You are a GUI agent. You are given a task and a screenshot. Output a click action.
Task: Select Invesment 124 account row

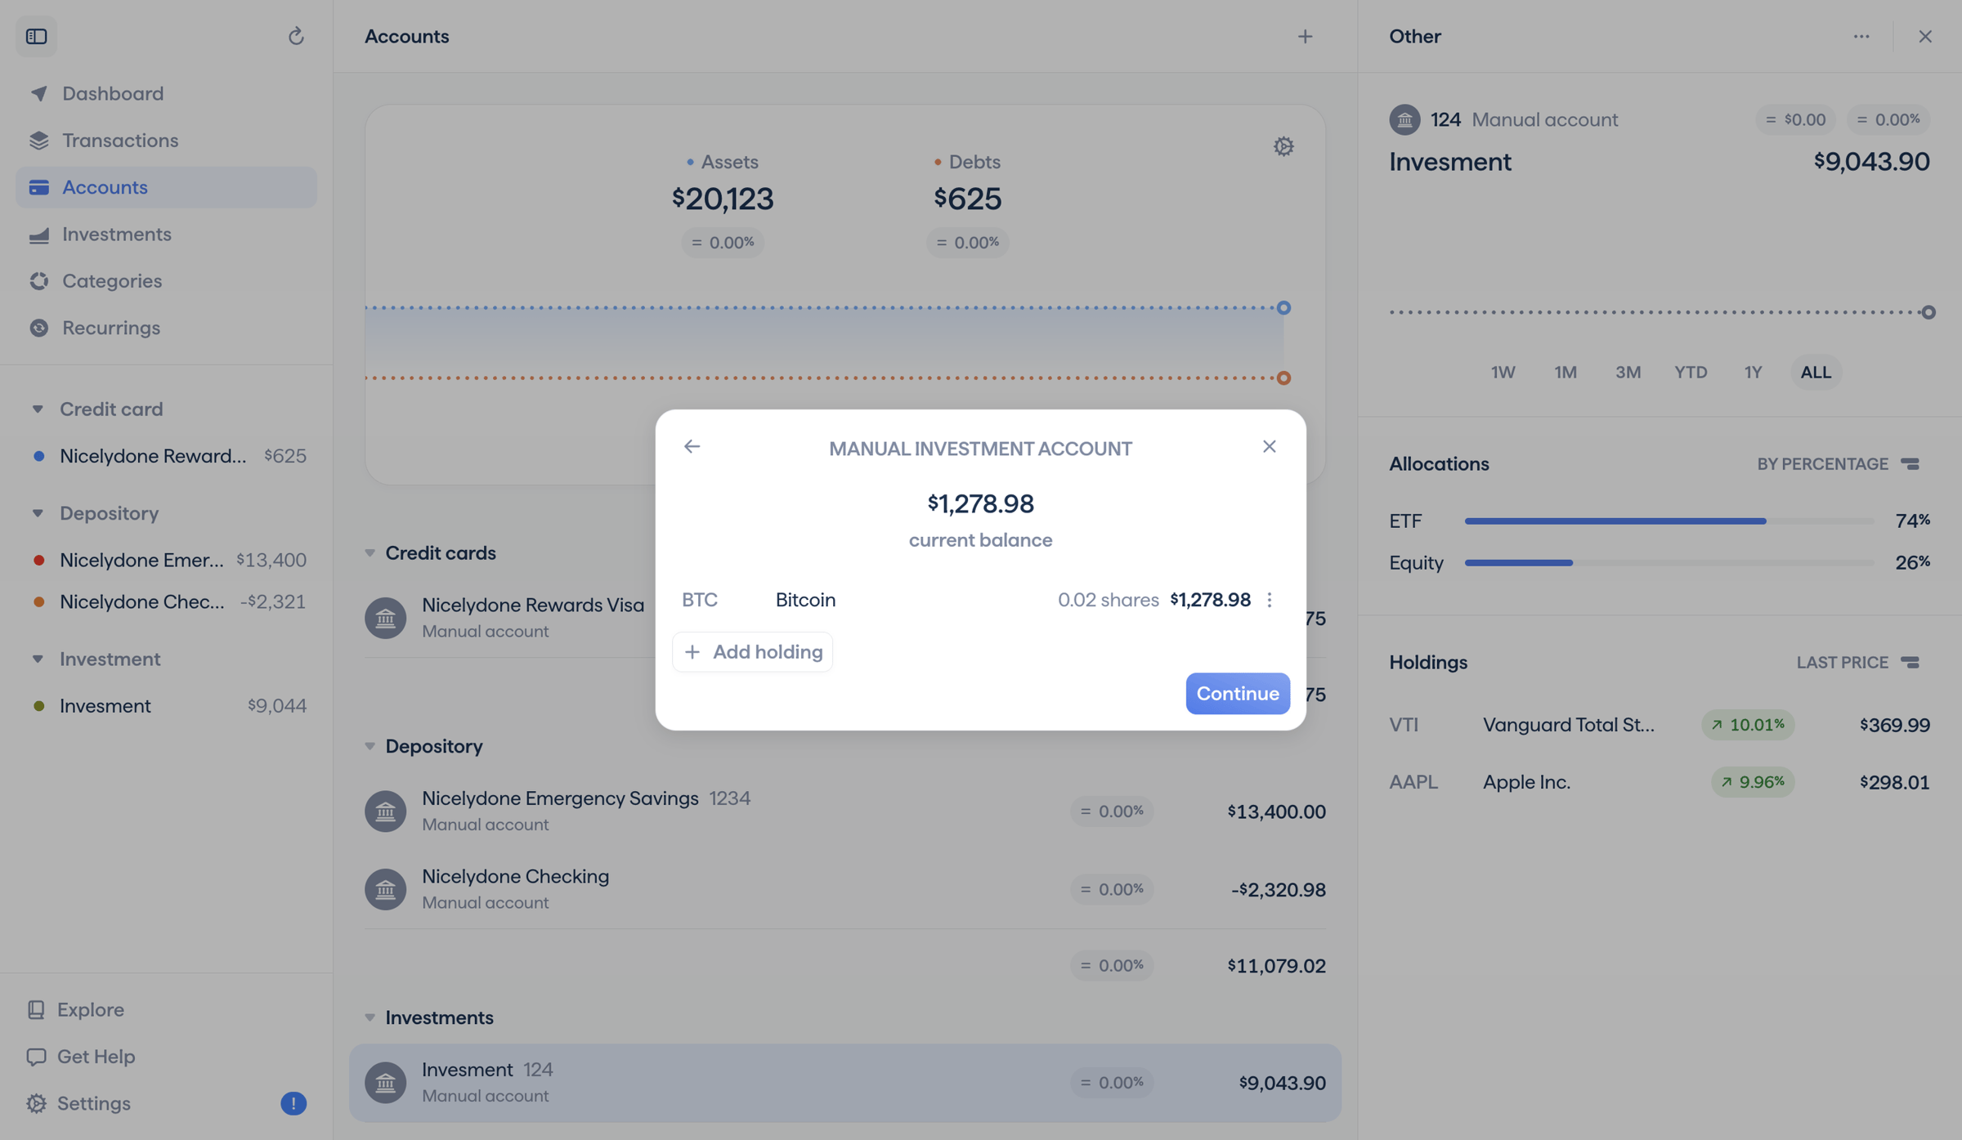[845, 1083]
